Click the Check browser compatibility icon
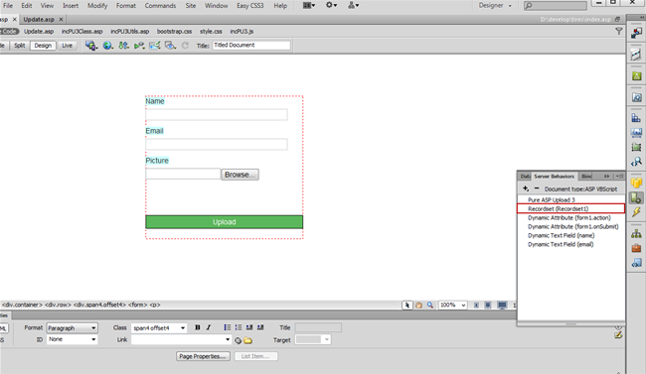Viewport: 646px width, 374px height. 154,46
